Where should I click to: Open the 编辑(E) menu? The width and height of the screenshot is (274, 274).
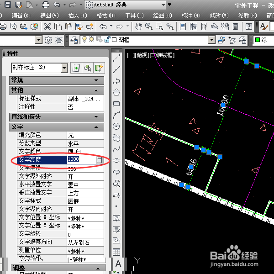(x=21, y=16)
